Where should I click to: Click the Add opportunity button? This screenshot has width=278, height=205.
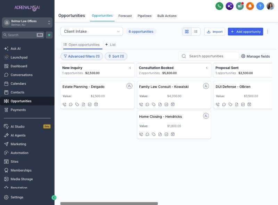(245, 32)
